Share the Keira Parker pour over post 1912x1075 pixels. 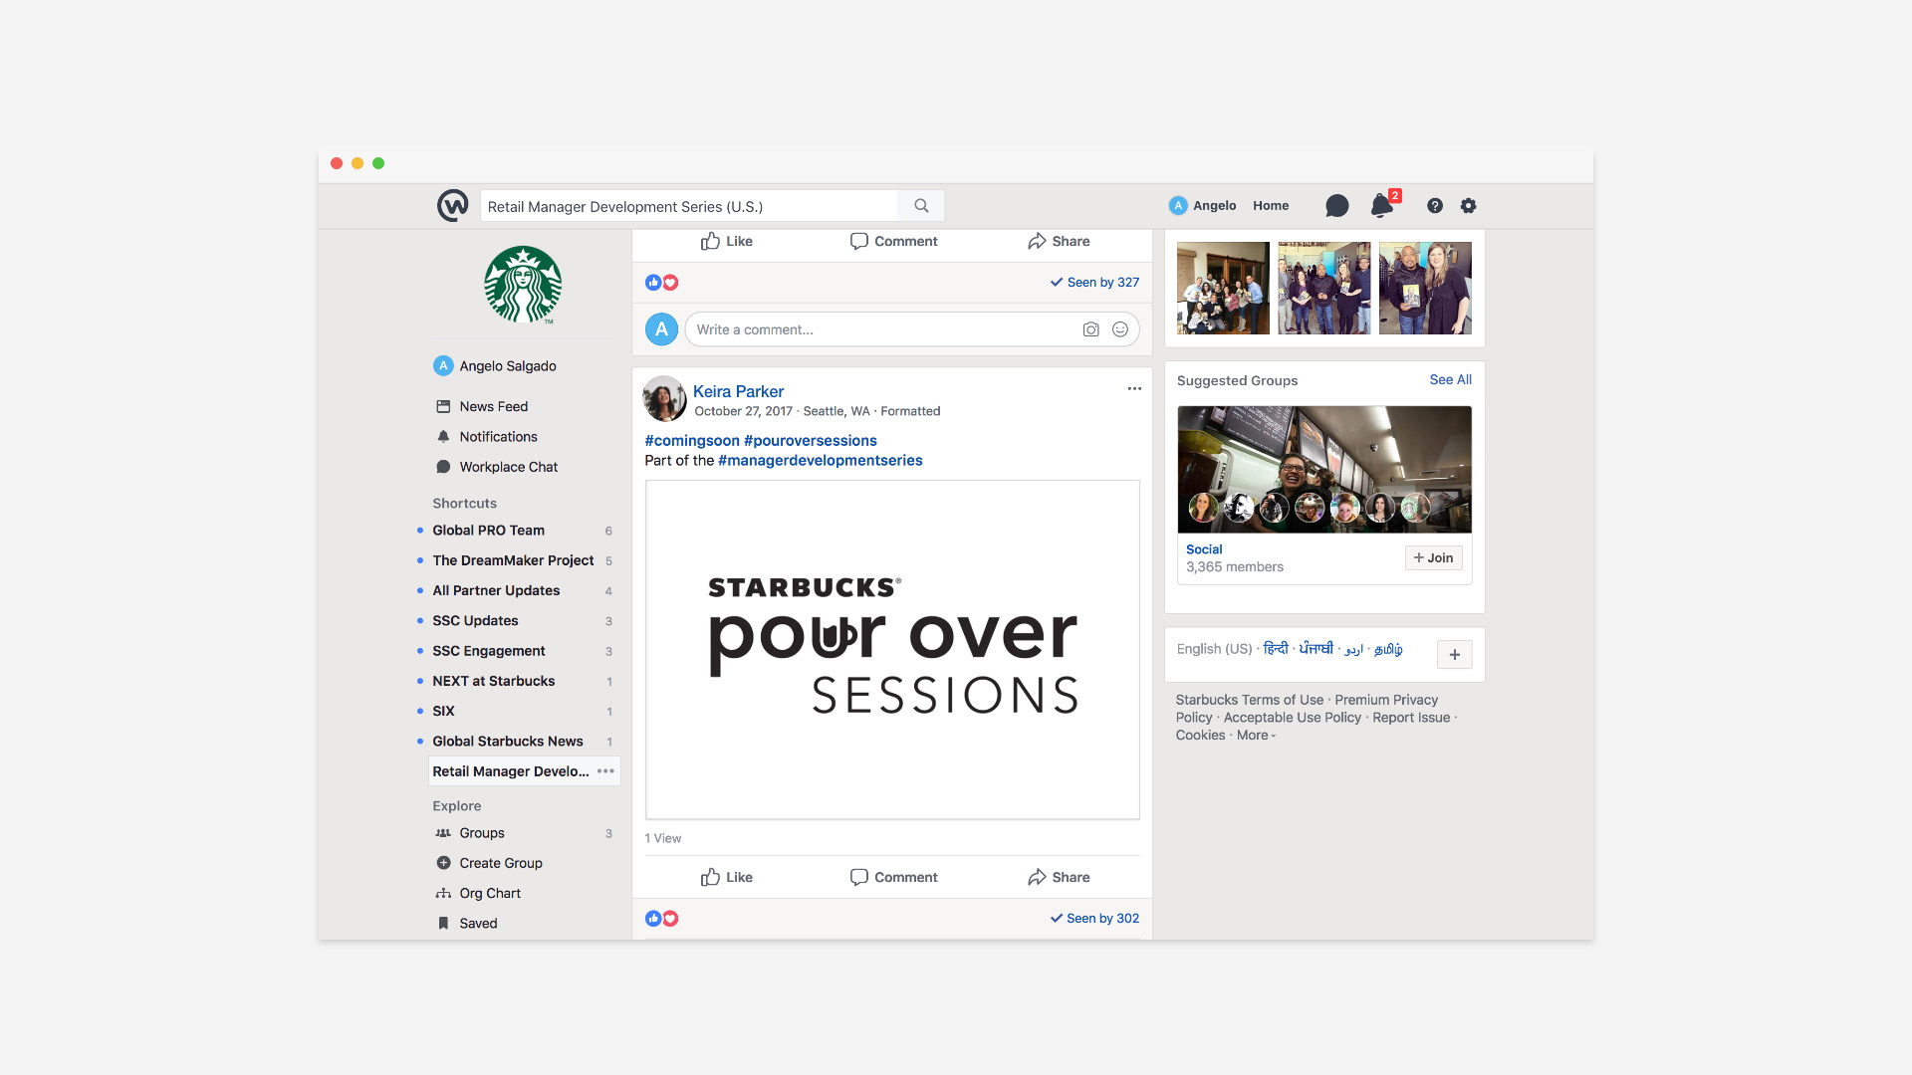click(1059, 878)
